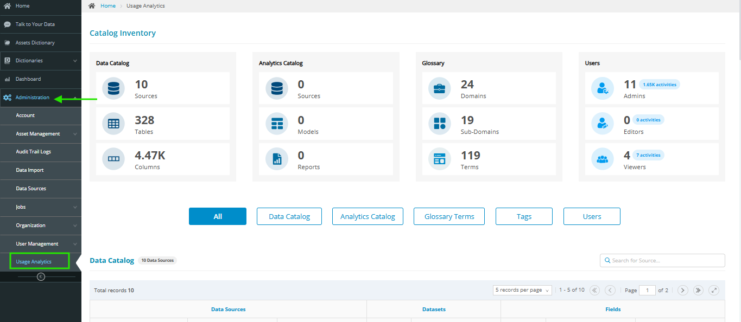The height and width of the screenshot is (322, 741).
Task: Go to next page of records
Action: (682, 290)
